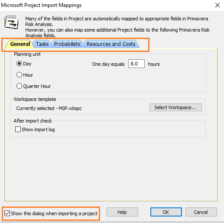The height and width of the screenshot is (223, 224).
Task: Choose the Hour planning unit
Action: pyautogui.click(x=25, y=75)
